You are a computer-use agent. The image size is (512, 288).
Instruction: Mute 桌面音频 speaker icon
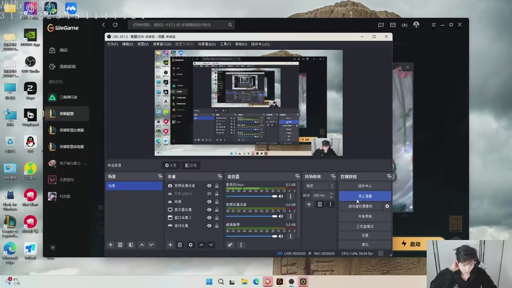coord(281,236)
